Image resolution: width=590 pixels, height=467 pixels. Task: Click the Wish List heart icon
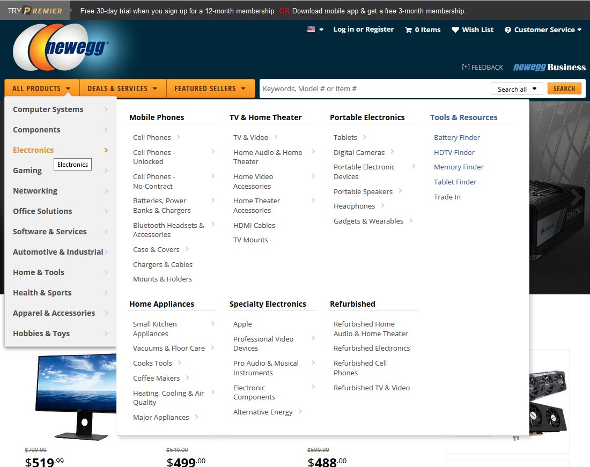(x=455, y=29)
